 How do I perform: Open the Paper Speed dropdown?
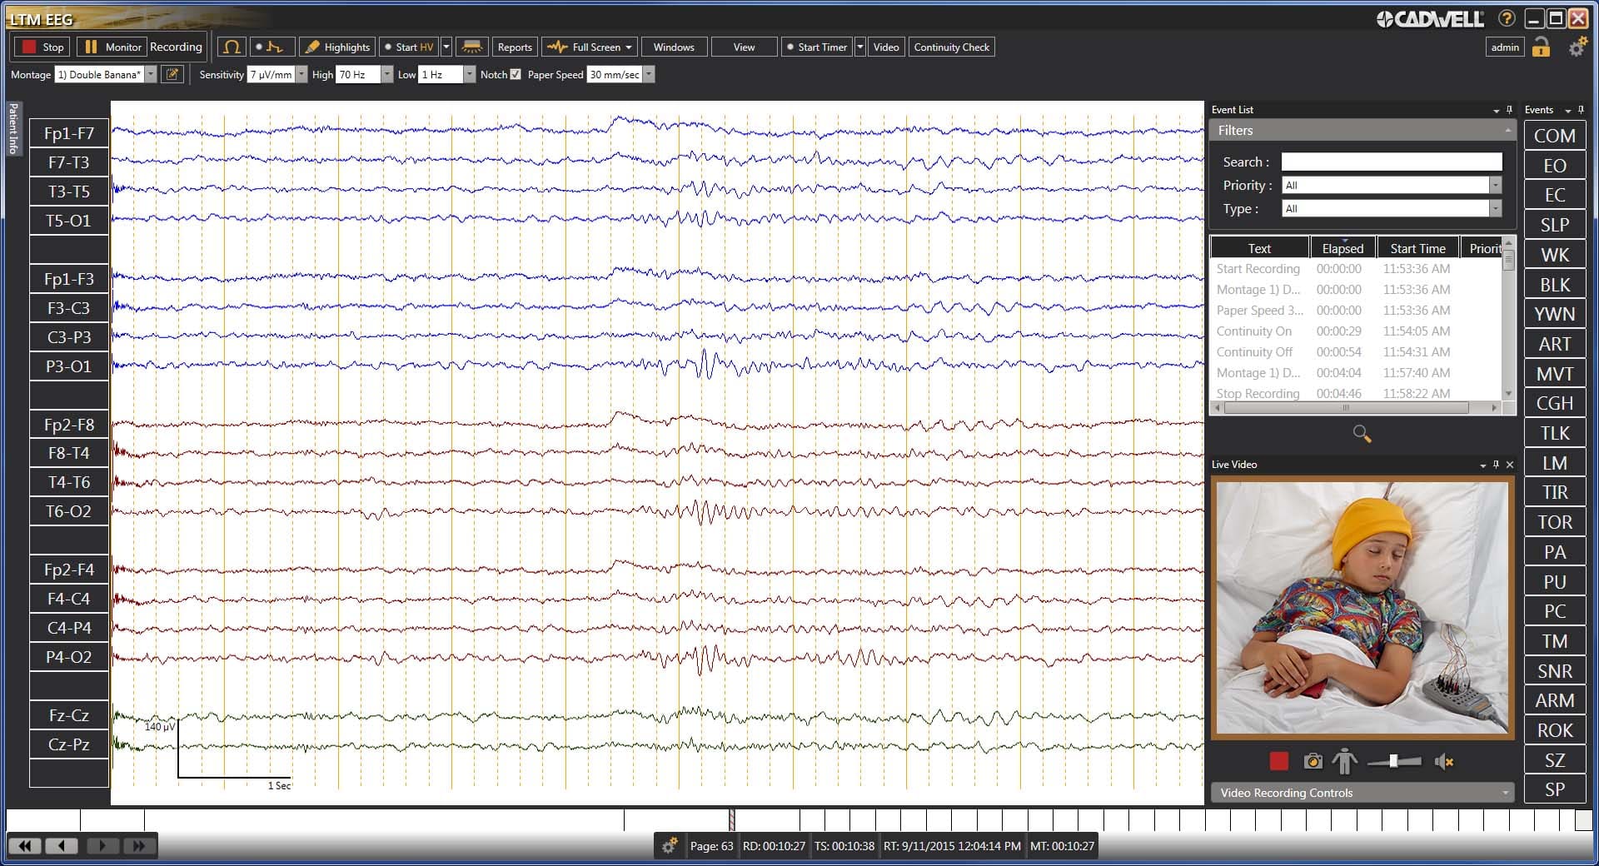[649, 74]
